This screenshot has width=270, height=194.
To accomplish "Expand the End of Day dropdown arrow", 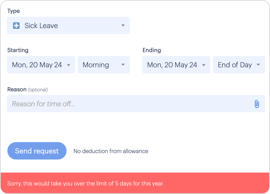I will click(x=258, y=65).
